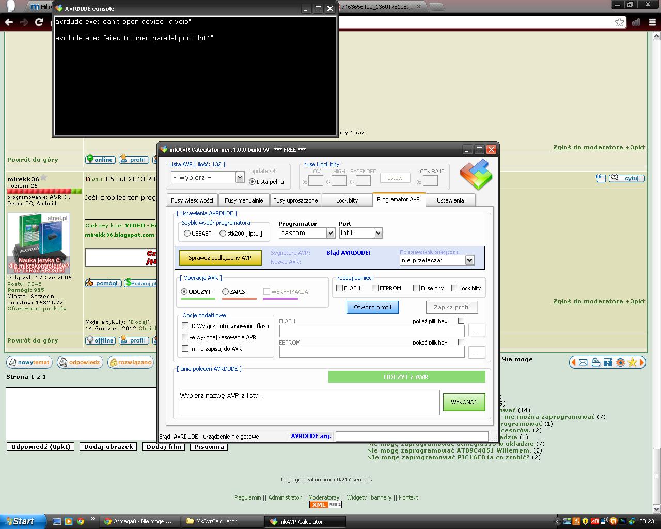Click the forum watch topic eye icon
The width and height of the screenshot is (661, 529).
(x=620, y=362)
